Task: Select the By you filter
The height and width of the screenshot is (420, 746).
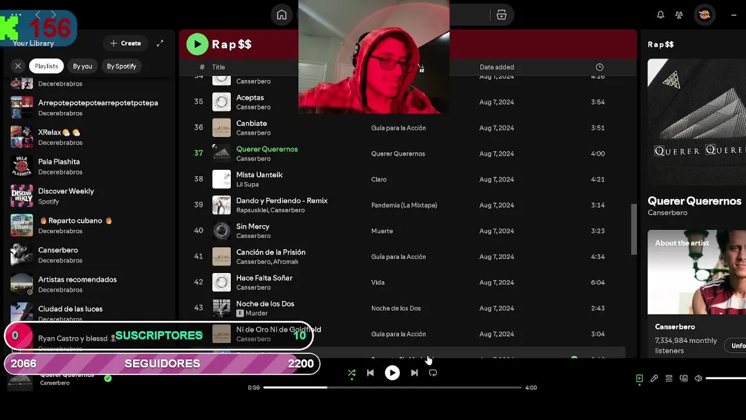Action: pyautogui.click(x=82, y=66)
